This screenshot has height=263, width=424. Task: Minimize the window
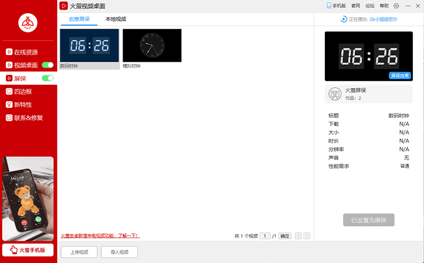click(x=408, y=6)
